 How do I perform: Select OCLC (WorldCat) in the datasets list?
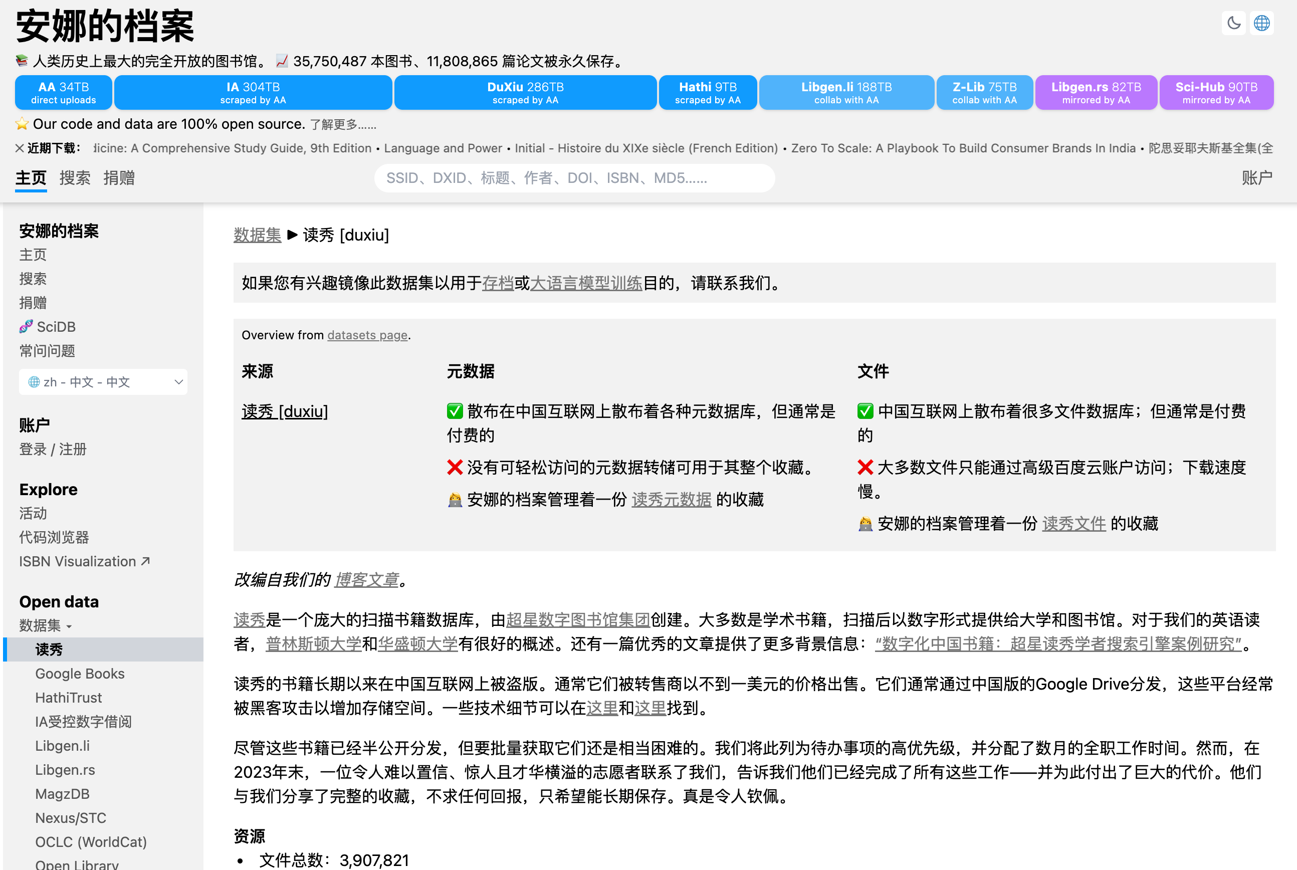[x=91, y=842]
